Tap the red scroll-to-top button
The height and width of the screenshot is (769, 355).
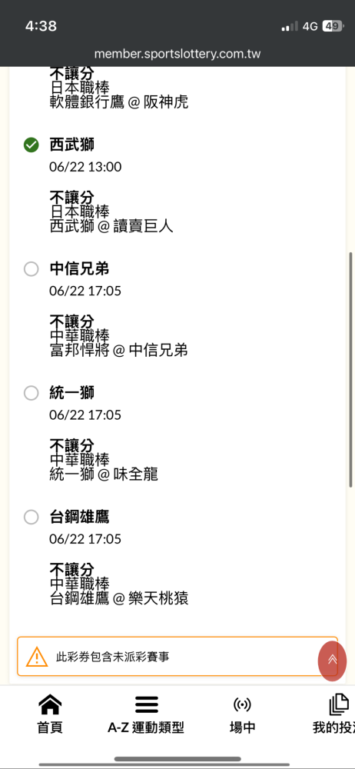click(333, 660)
